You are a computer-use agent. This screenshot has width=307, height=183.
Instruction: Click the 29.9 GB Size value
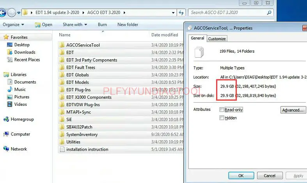click(x=227, y=86)
